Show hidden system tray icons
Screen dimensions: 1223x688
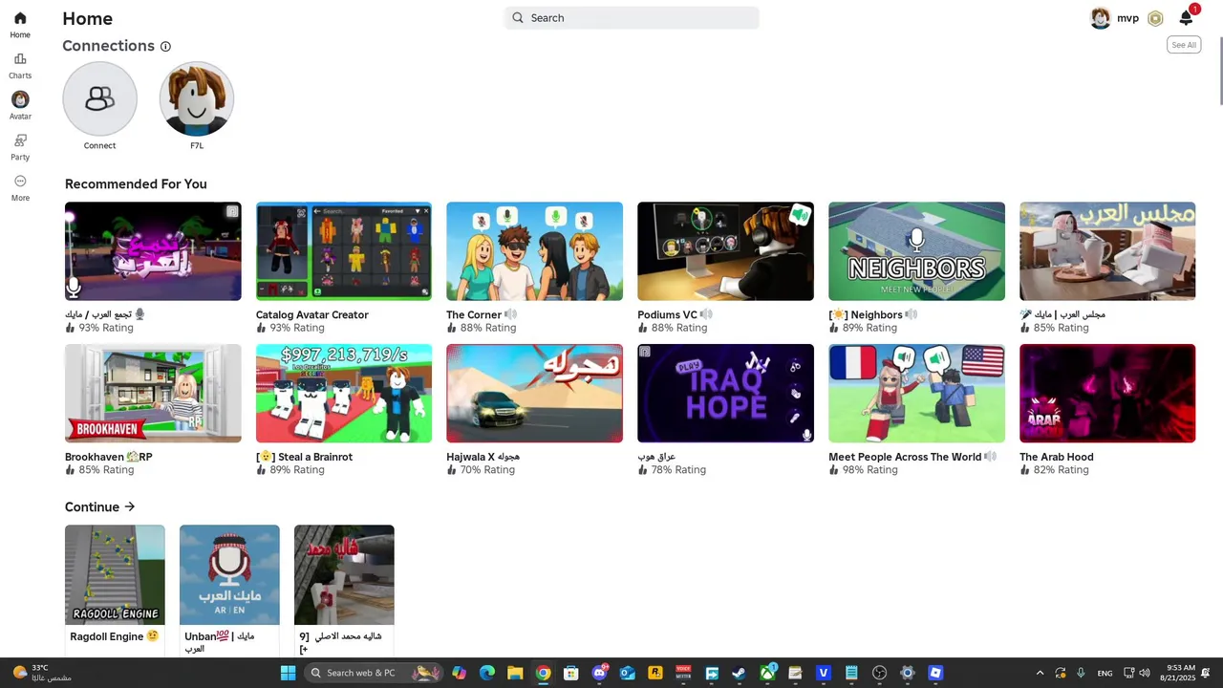[1040, 673]
